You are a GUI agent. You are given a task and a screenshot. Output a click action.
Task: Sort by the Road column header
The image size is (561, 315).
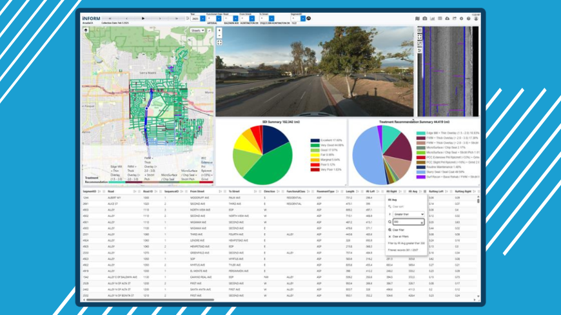[112, 191]
